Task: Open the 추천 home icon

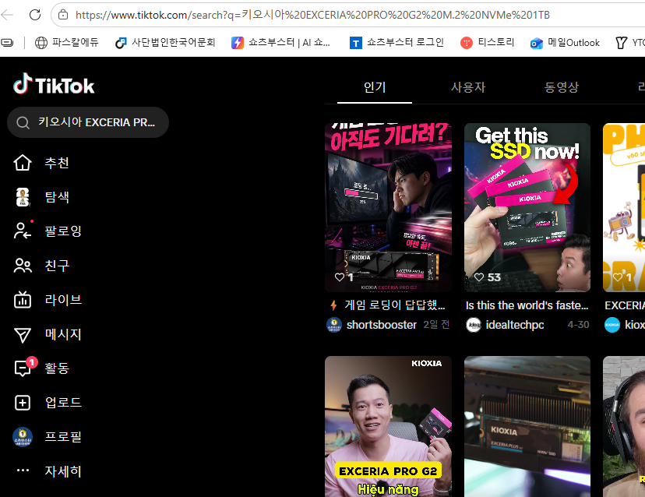Action: click(x=23, y=163)
